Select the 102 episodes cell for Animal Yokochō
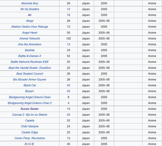 [68, 39]
